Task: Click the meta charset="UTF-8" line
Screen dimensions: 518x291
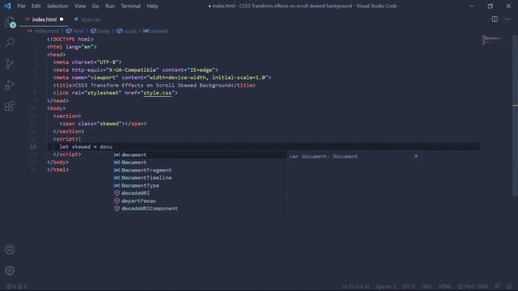Action: [x=87, y=62]
